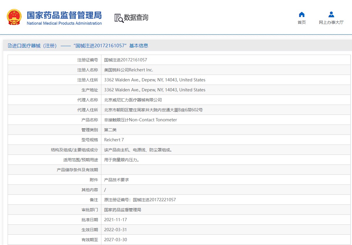
Task: Open 网上办事大厅 link label
Action: click(x=331, y=22)
